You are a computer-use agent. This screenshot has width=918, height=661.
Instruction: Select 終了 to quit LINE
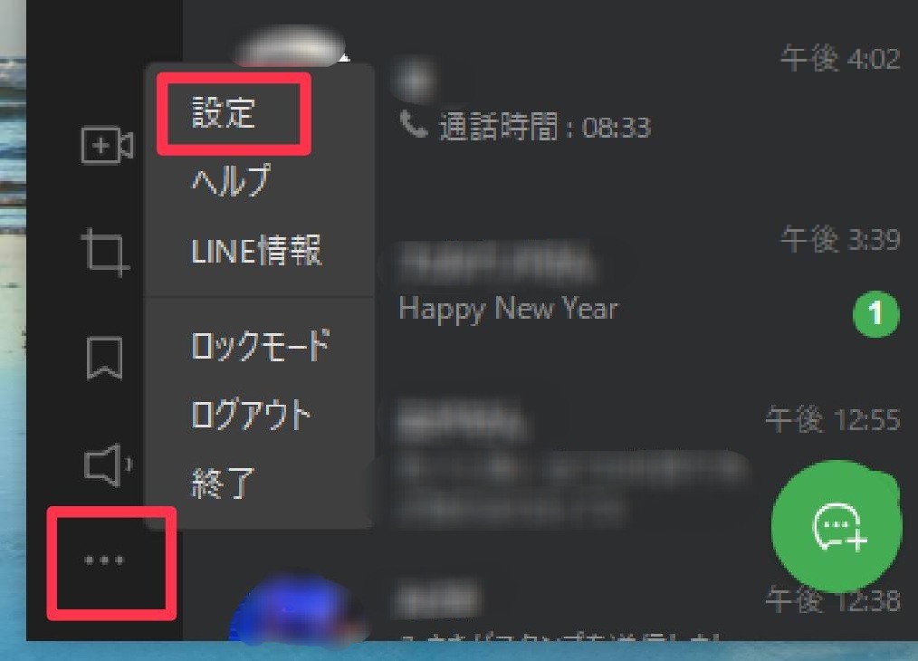223,483
